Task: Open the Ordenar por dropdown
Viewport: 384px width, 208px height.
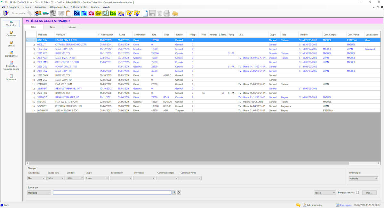Action: click(x=363, y=179)
